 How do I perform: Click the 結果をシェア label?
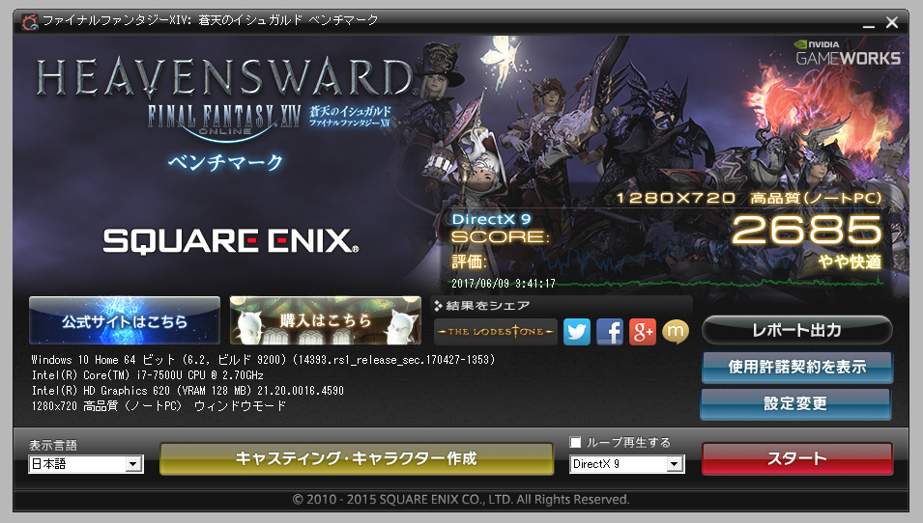[488, 306]
